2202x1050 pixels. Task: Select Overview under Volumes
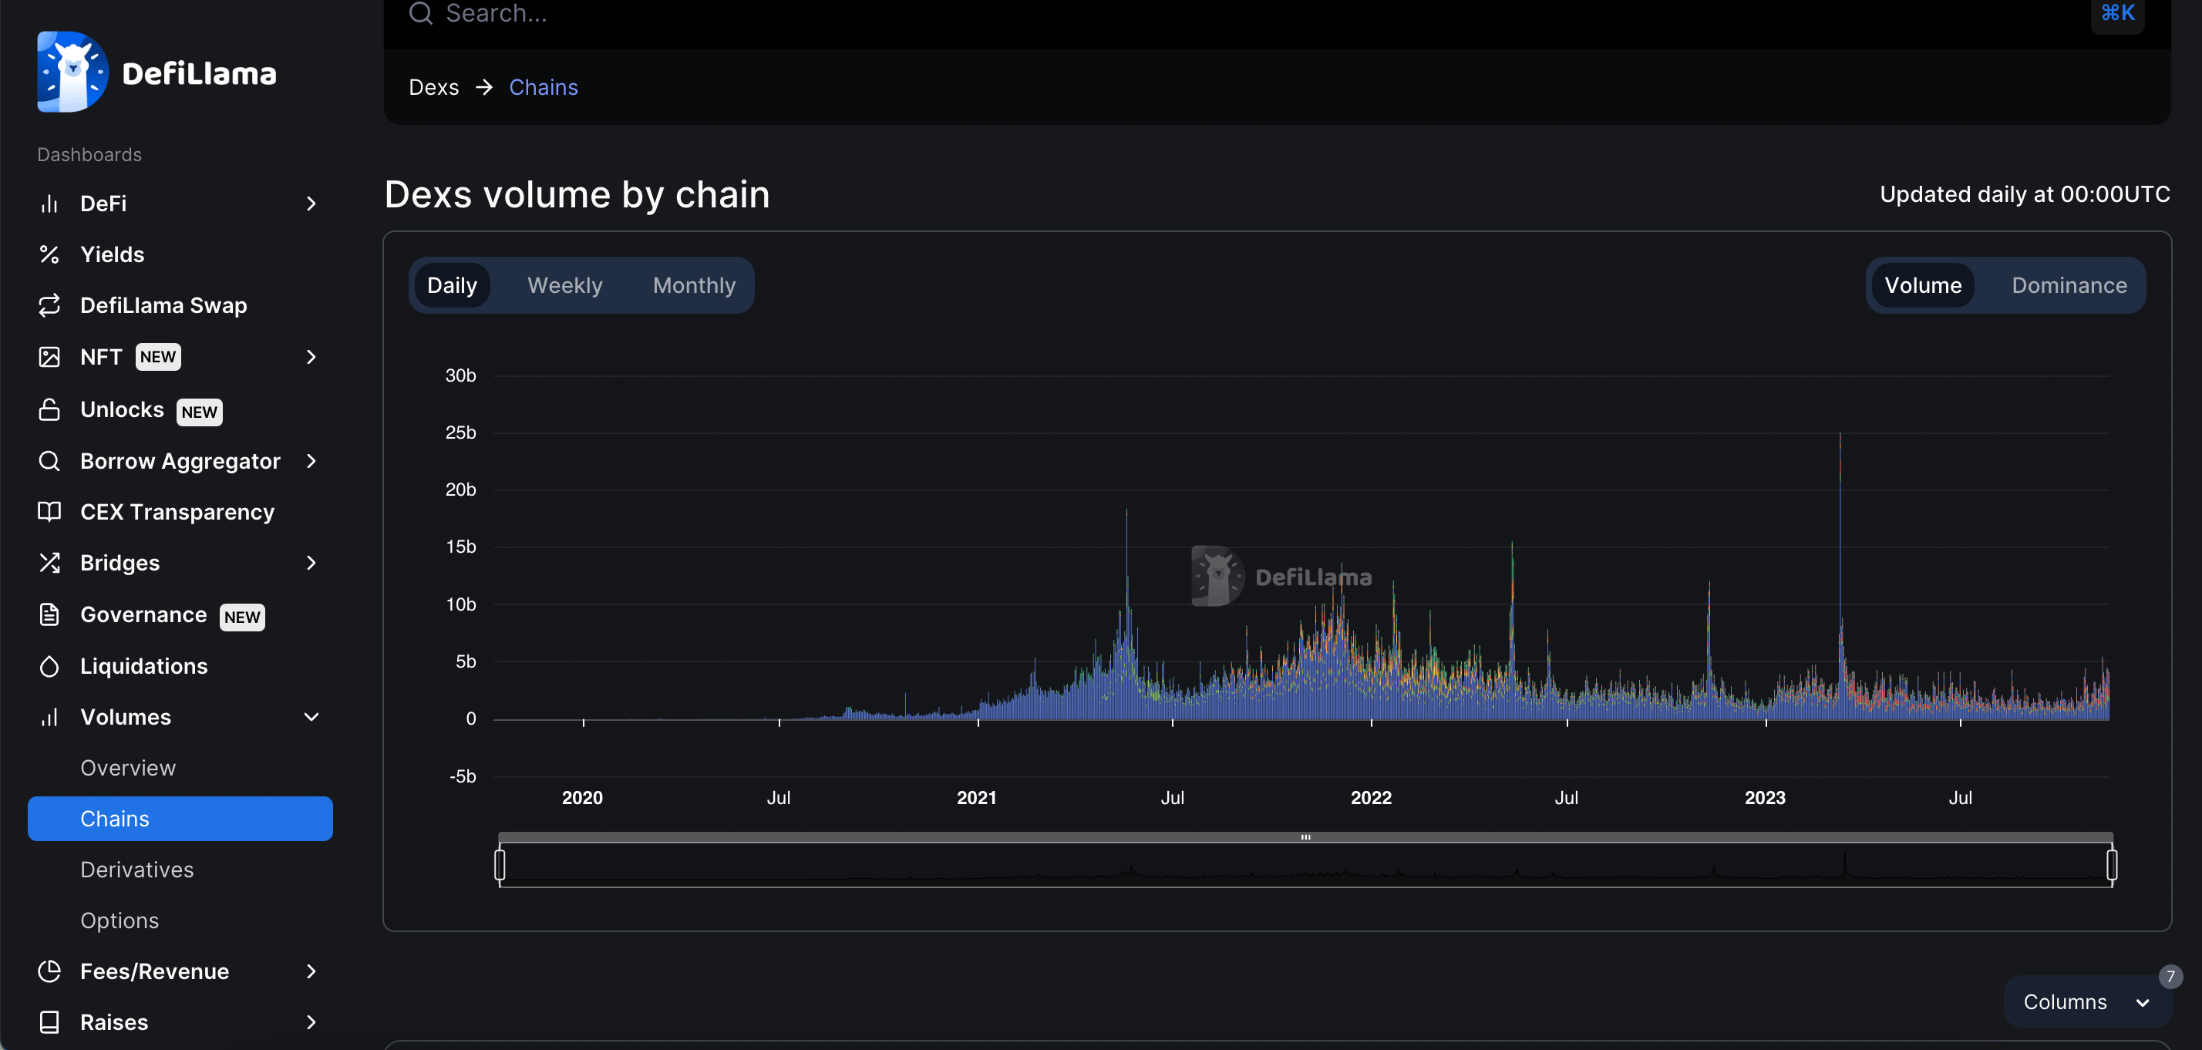click(128, 767)
